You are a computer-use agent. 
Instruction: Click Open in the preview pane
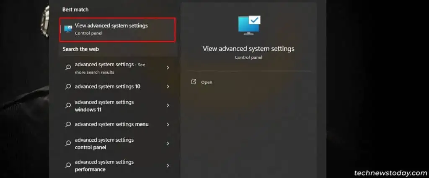207,82
